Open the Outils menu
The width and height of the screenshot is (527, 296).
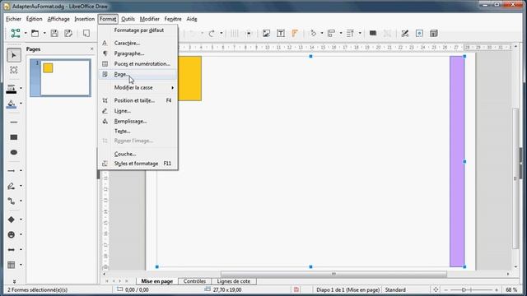tap(128, 19)
